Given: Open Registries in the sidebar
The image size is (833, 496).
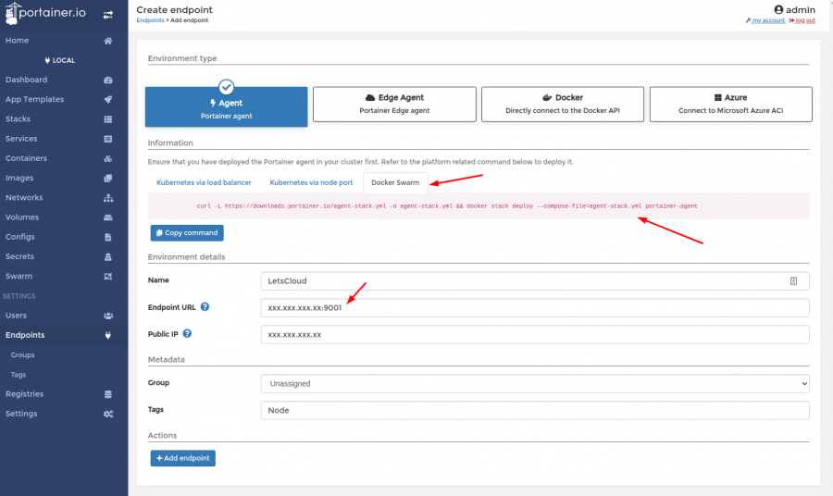Looking at the screenshot, I should (x=64, y=394).
